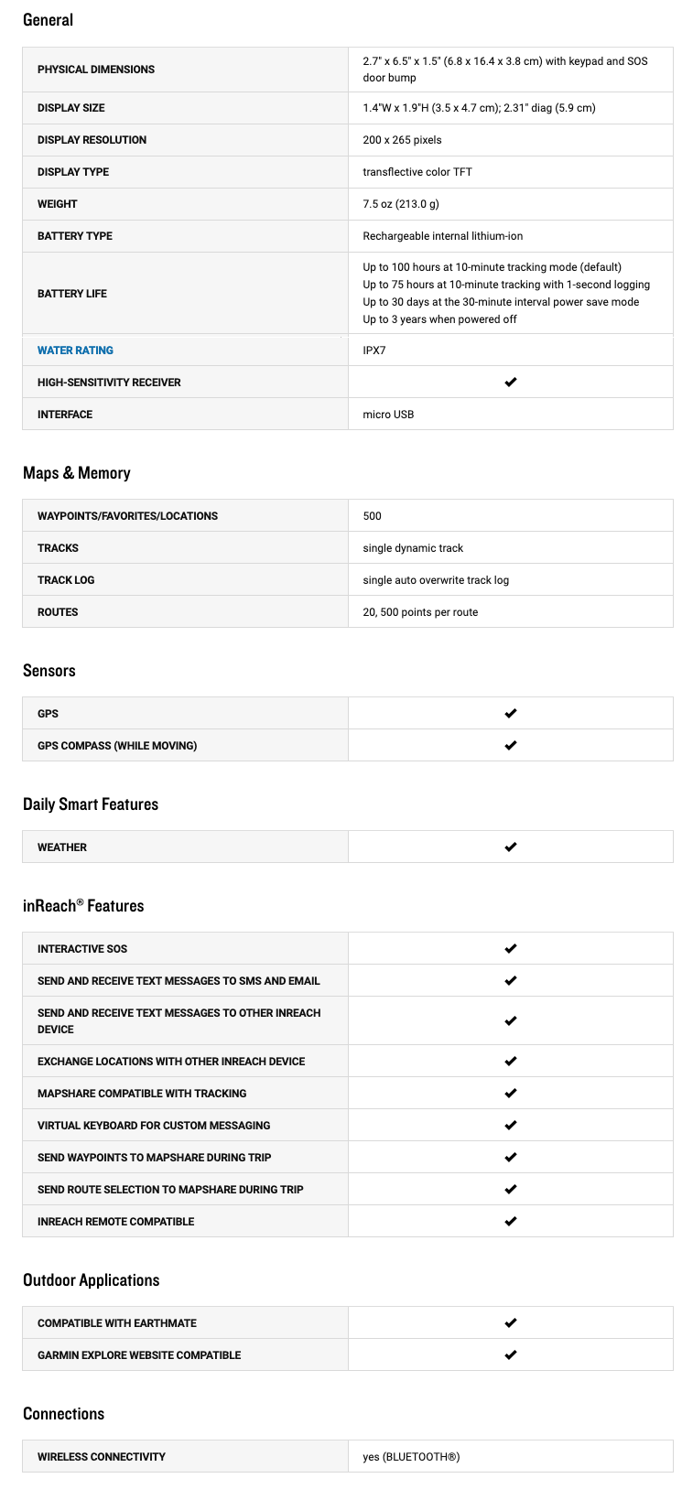
Task: Click the High-Sensitivity Receiver checkmark
Action: coord(511,383)
